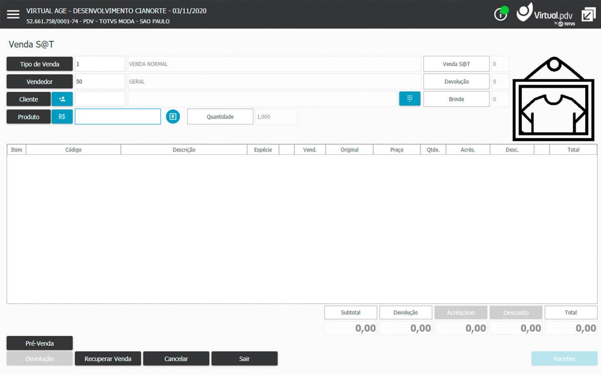The height and width of the screenshot is (375, 601).
Task: Exit using the Sair button
Action: point(244,359)
